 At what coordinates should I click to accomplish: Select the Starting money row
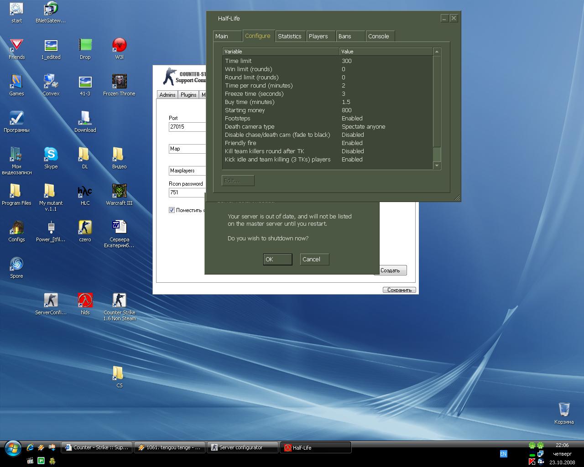pos(328,110)
